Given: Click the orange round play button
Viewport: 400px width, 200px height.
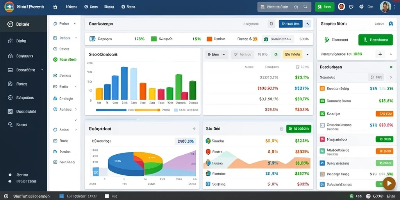Looking at the screenshot, I should pyautogui.click(x=389, y=183).
